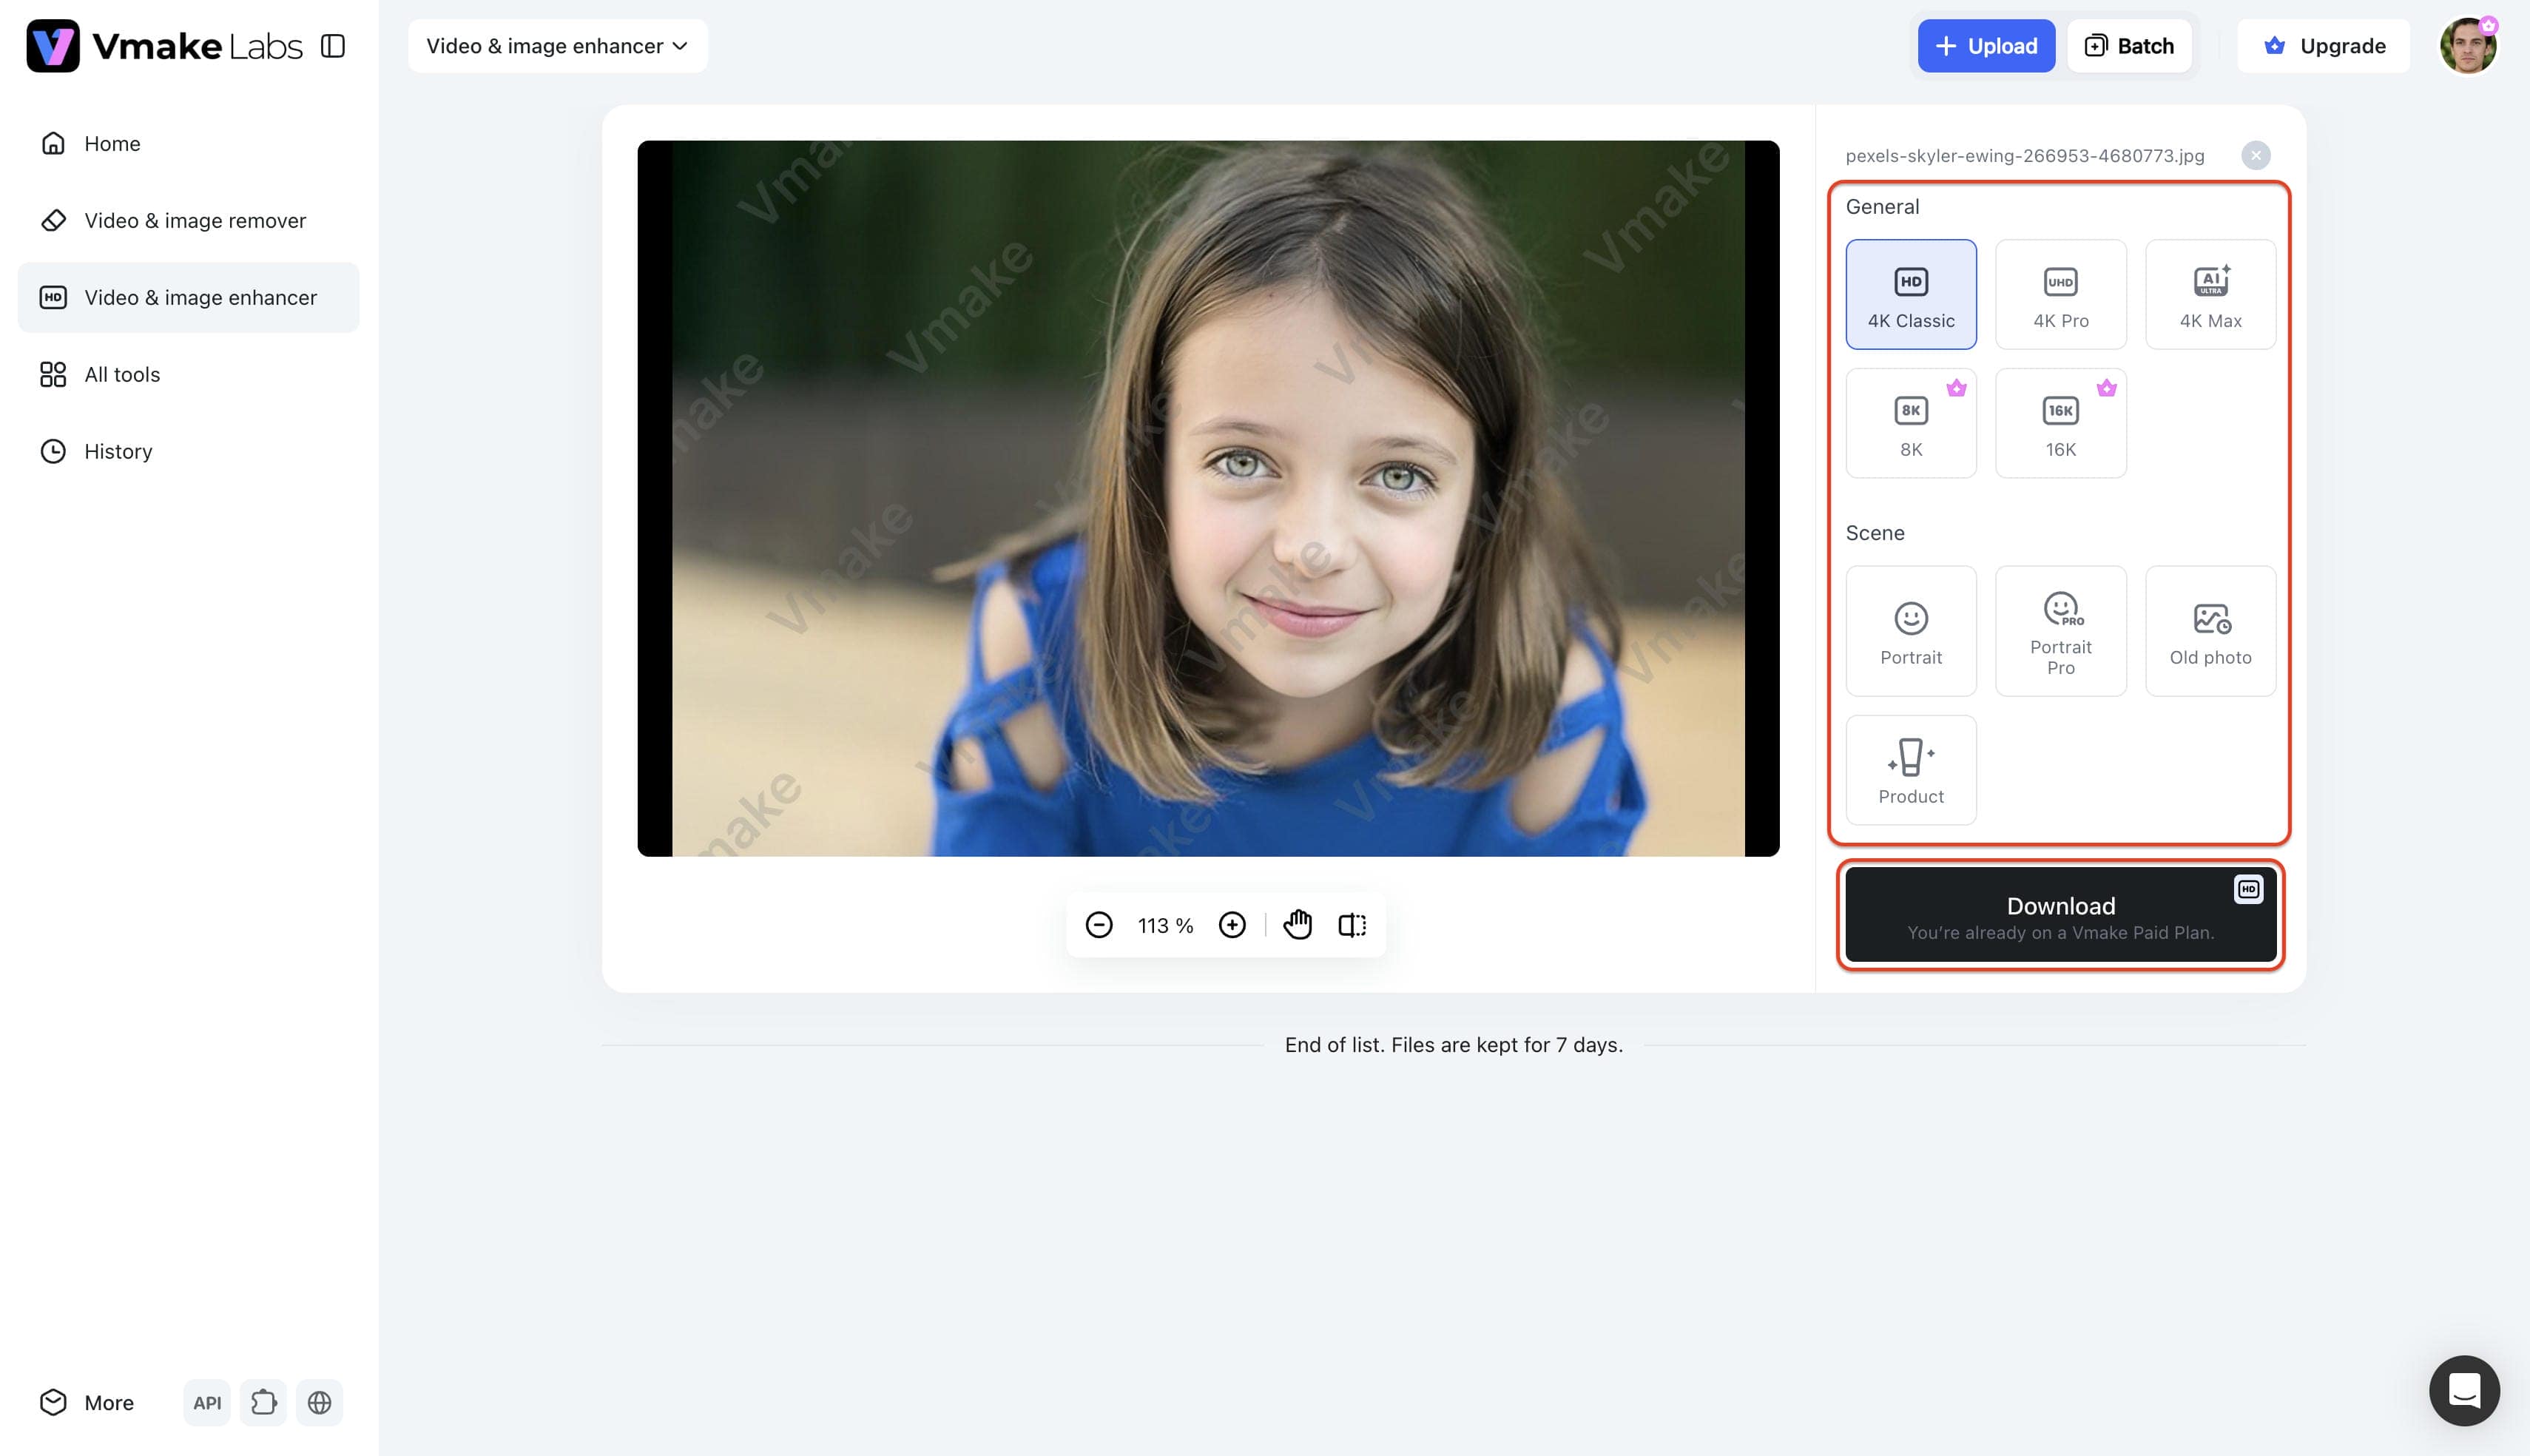Select Product scene mode

click(x=1910, y=771)
